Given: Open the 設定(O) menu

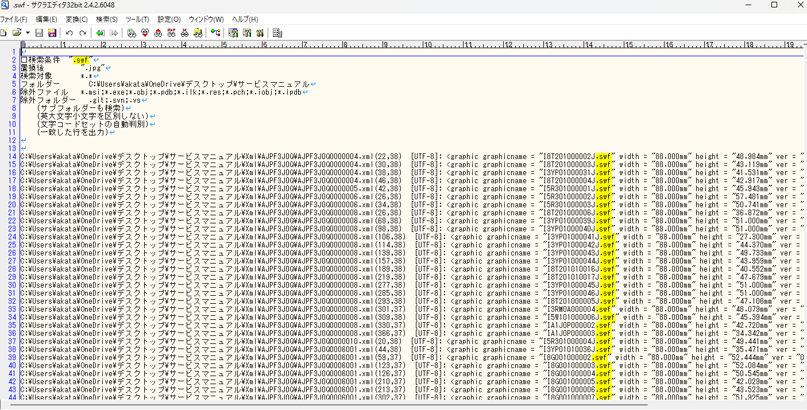Looking at the screenshot, I should click(x=169, y=20).
